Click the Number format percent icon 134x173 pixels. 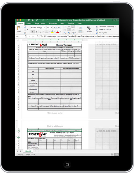[89, 28]
